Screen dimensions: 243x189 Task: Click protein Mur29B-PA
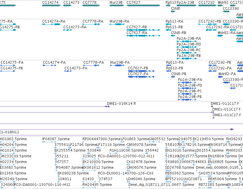click(x=120, y=63)
